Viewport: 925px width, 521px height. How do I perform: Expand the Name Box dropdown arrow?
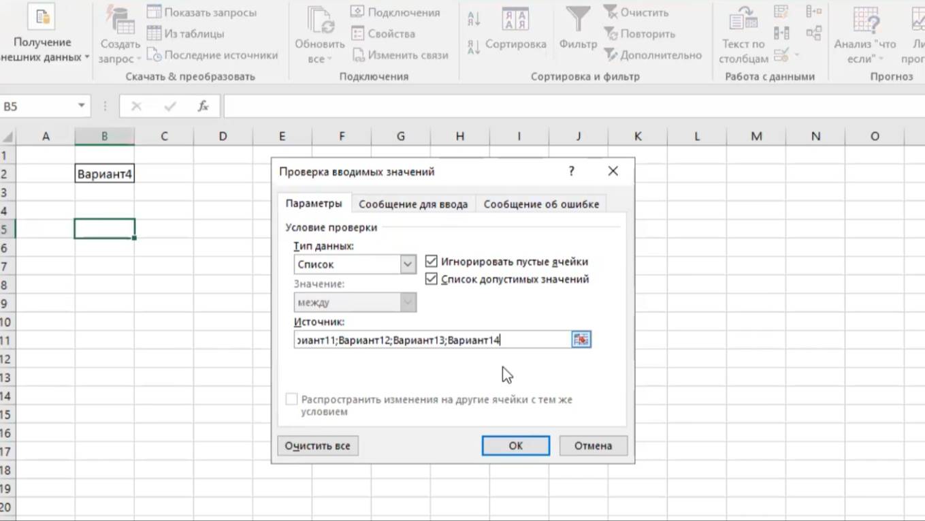click(82, 106)
